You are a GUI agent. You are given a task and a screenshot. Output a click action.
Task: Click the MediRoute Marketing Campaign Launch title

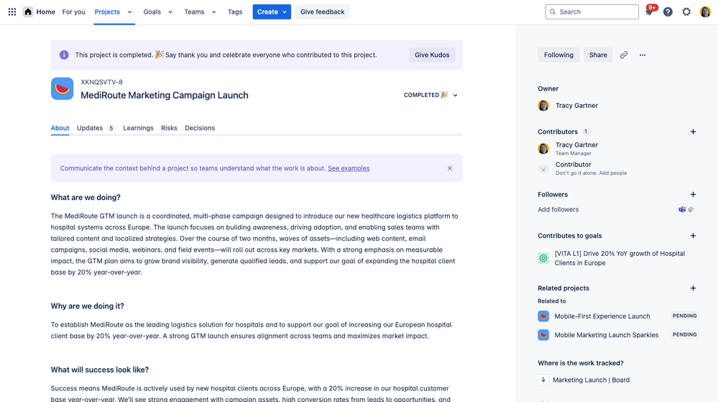click(x=165, y=96)
